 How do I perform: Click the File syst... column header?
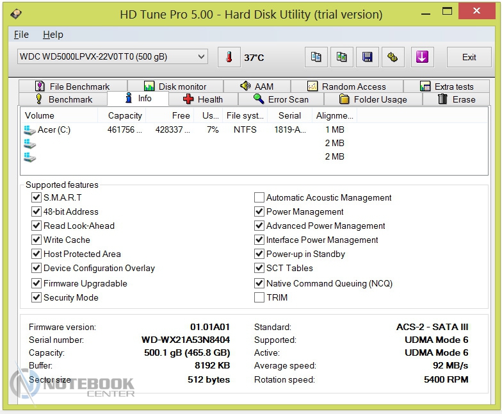[x=245, y=115]
